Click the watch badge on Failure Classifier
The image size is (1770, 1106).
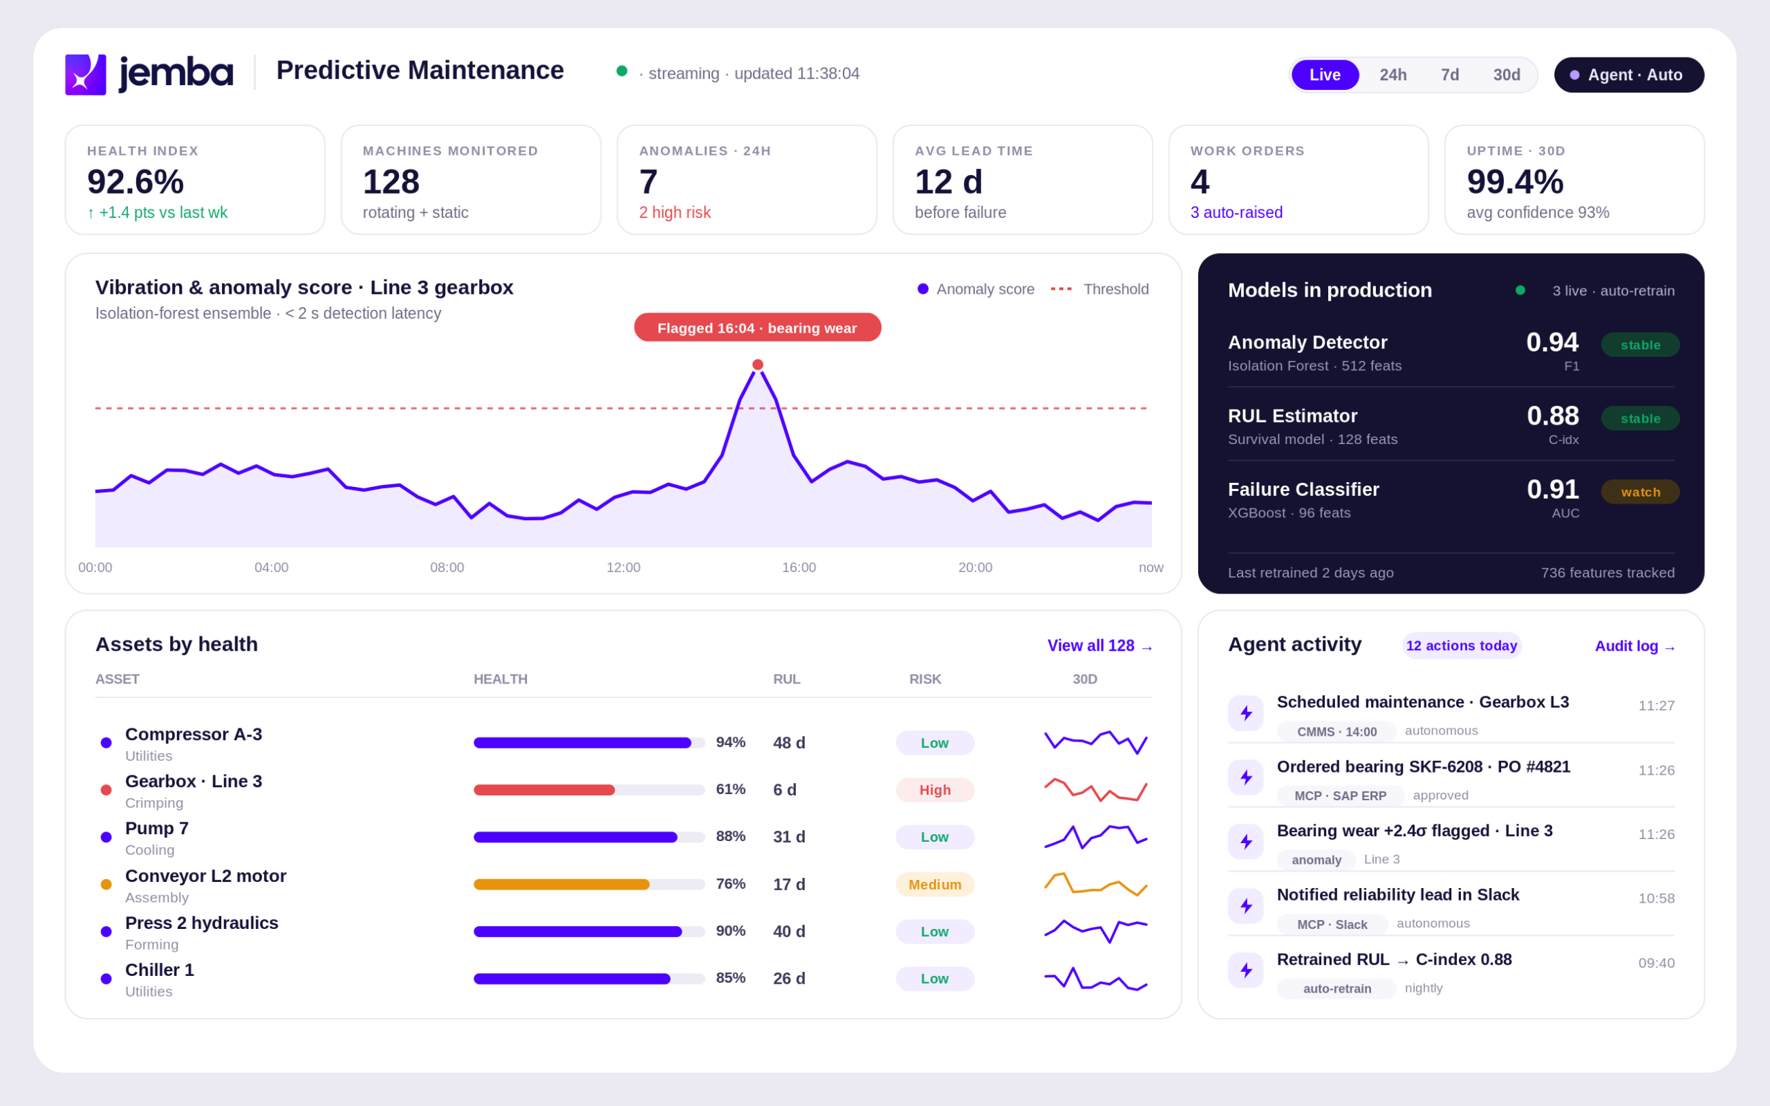click(x=1640, y=492)
